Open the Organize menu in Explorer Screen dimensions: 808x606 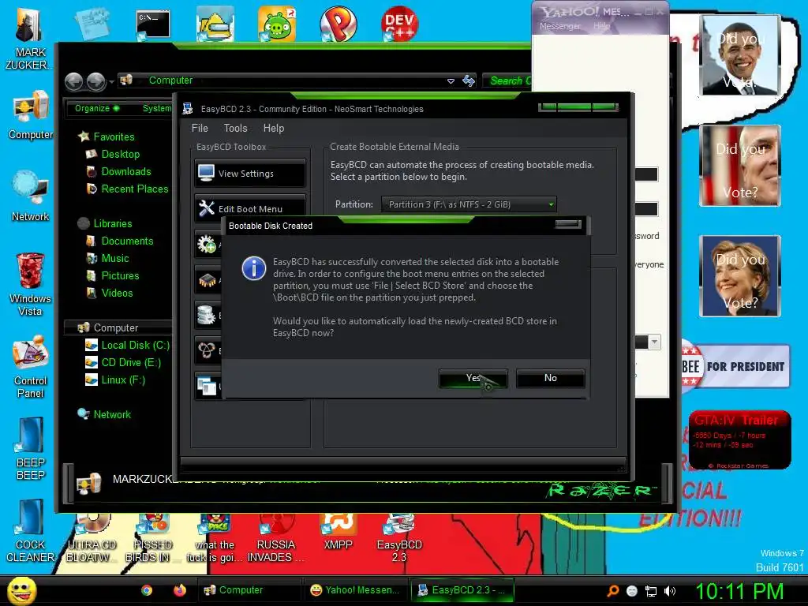[97, 108]
